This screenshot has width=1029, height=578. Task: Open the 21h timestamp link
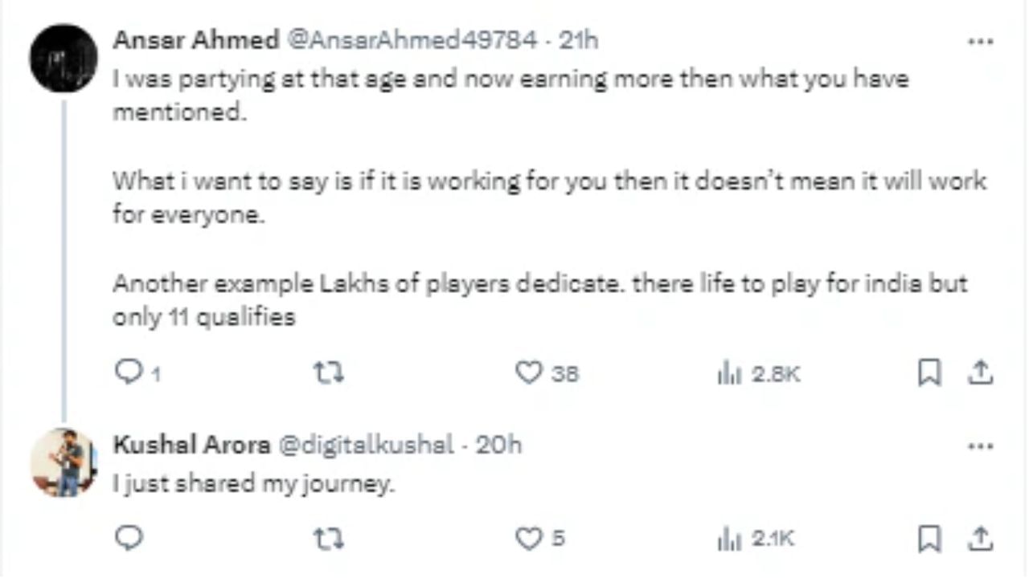pos(578,40)
